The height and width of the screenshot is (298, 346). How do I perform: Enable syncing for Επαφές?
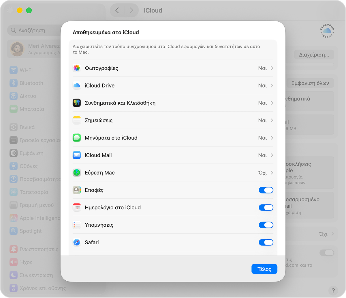pyautogui.click(x=266, y=190)
